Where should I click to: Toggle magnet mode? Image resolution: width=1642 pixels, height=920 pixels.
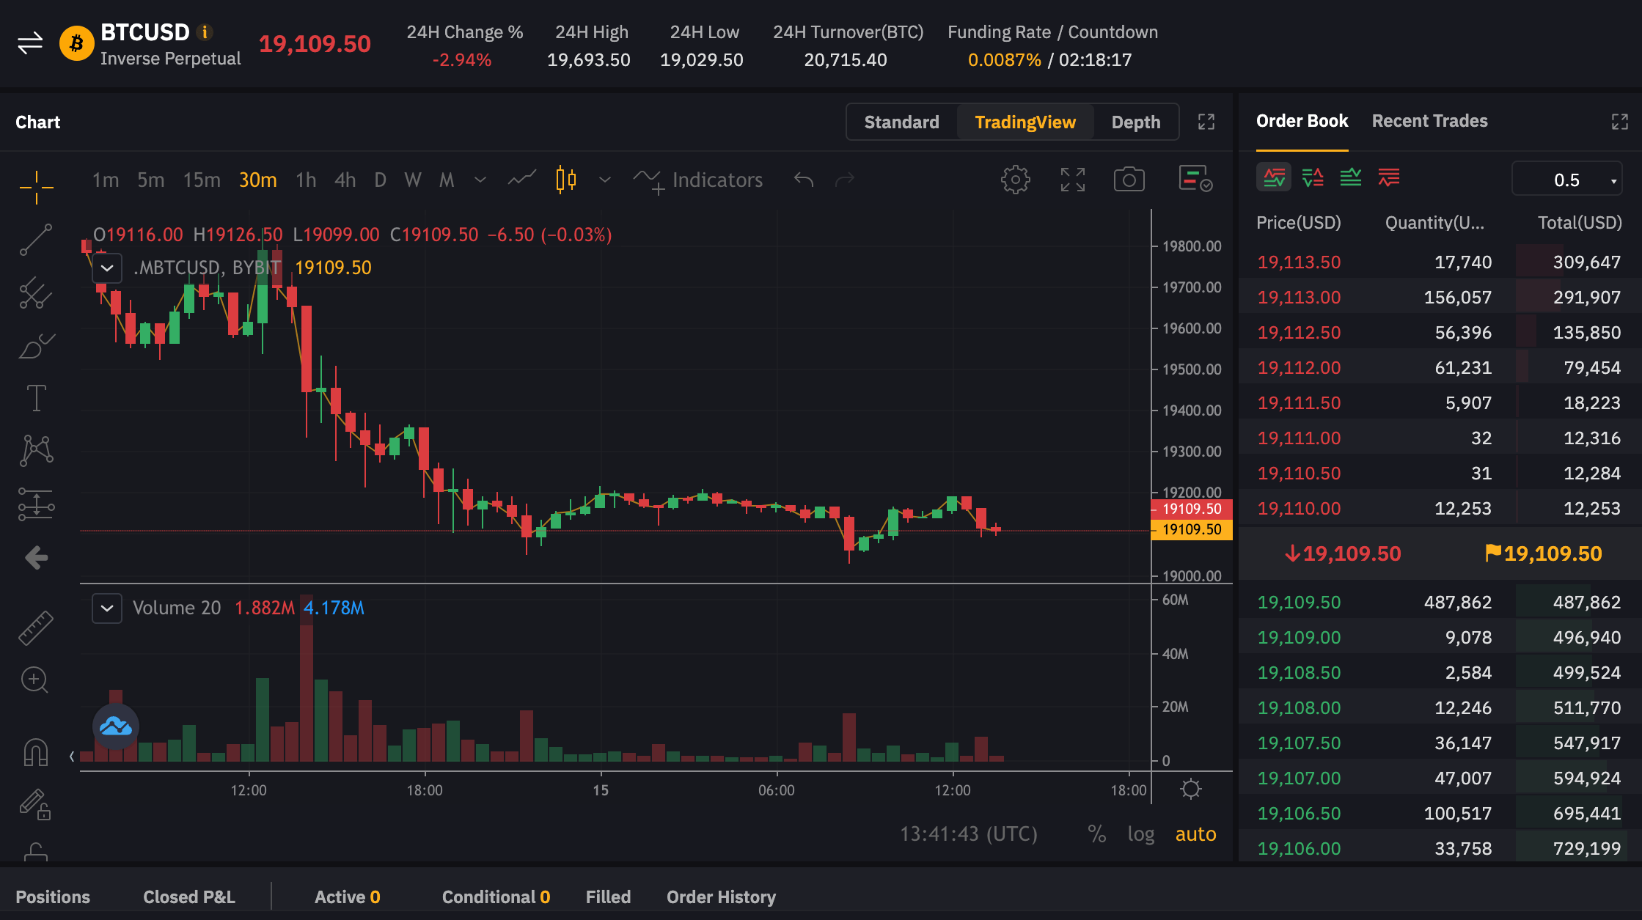point(36,752)
